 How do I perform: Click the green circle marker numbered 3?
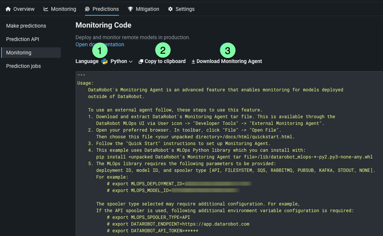(x=228, y=50)
